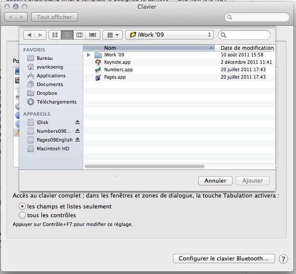Click Annuler to cancel the dialog
This screenshot has height=274, width=296.
215,181
